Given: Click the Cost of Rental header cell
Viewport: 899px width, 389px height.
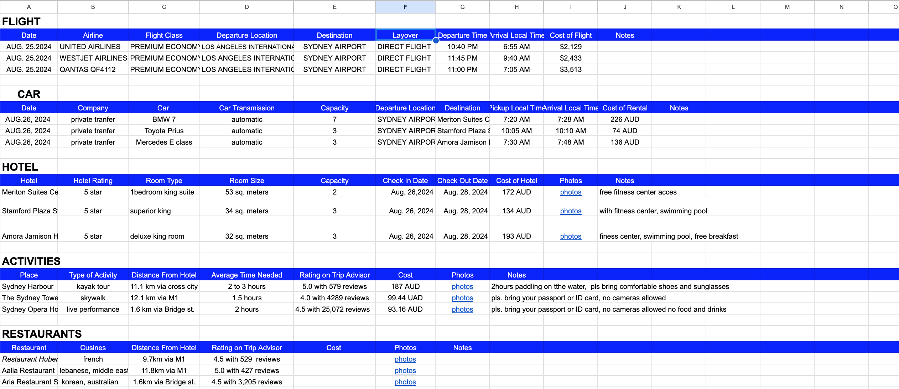Looking at the screenshot, I should 624,108.
